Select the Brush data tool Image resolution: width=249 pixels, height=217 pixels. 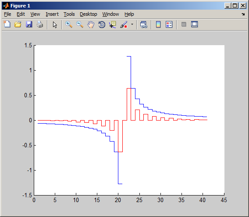(124, 25)
